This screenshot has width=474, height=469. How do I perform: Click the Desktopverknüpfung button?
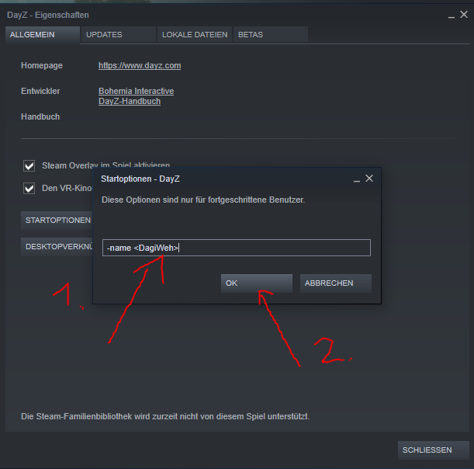point(57,247)
